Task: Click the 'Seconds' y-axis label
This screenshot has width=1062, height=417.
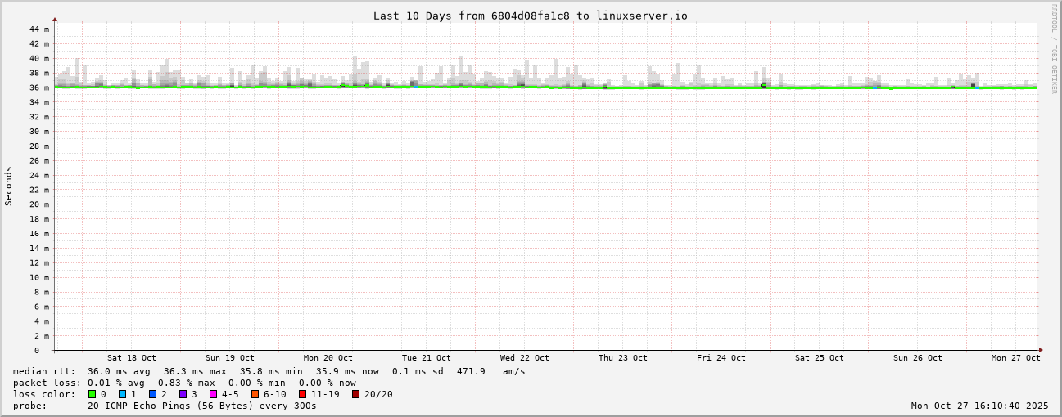Action: click(x=9, y=186)
